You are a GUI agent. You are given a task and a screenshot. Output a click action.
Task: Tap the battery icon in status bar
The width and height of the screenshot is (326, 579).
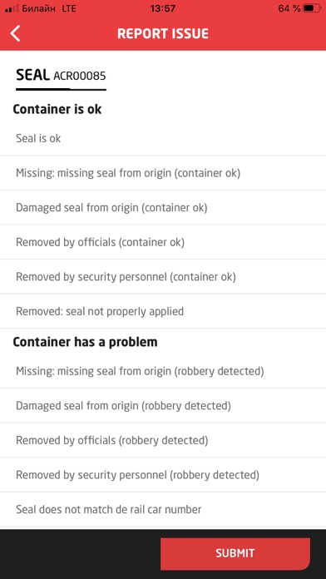click(x=313, y=8)
